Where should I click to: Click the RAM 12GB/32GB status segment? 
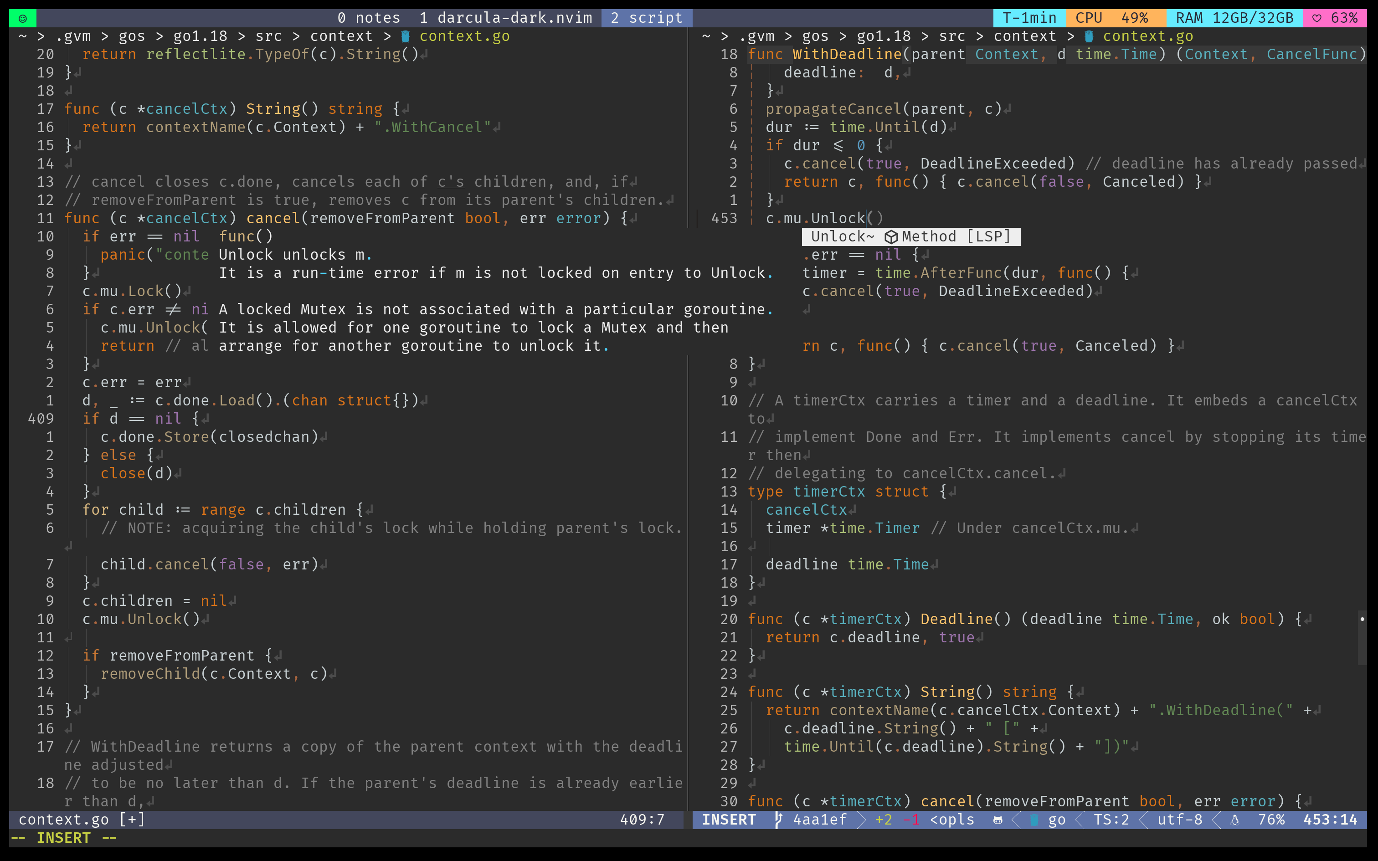click(1234, 18)
